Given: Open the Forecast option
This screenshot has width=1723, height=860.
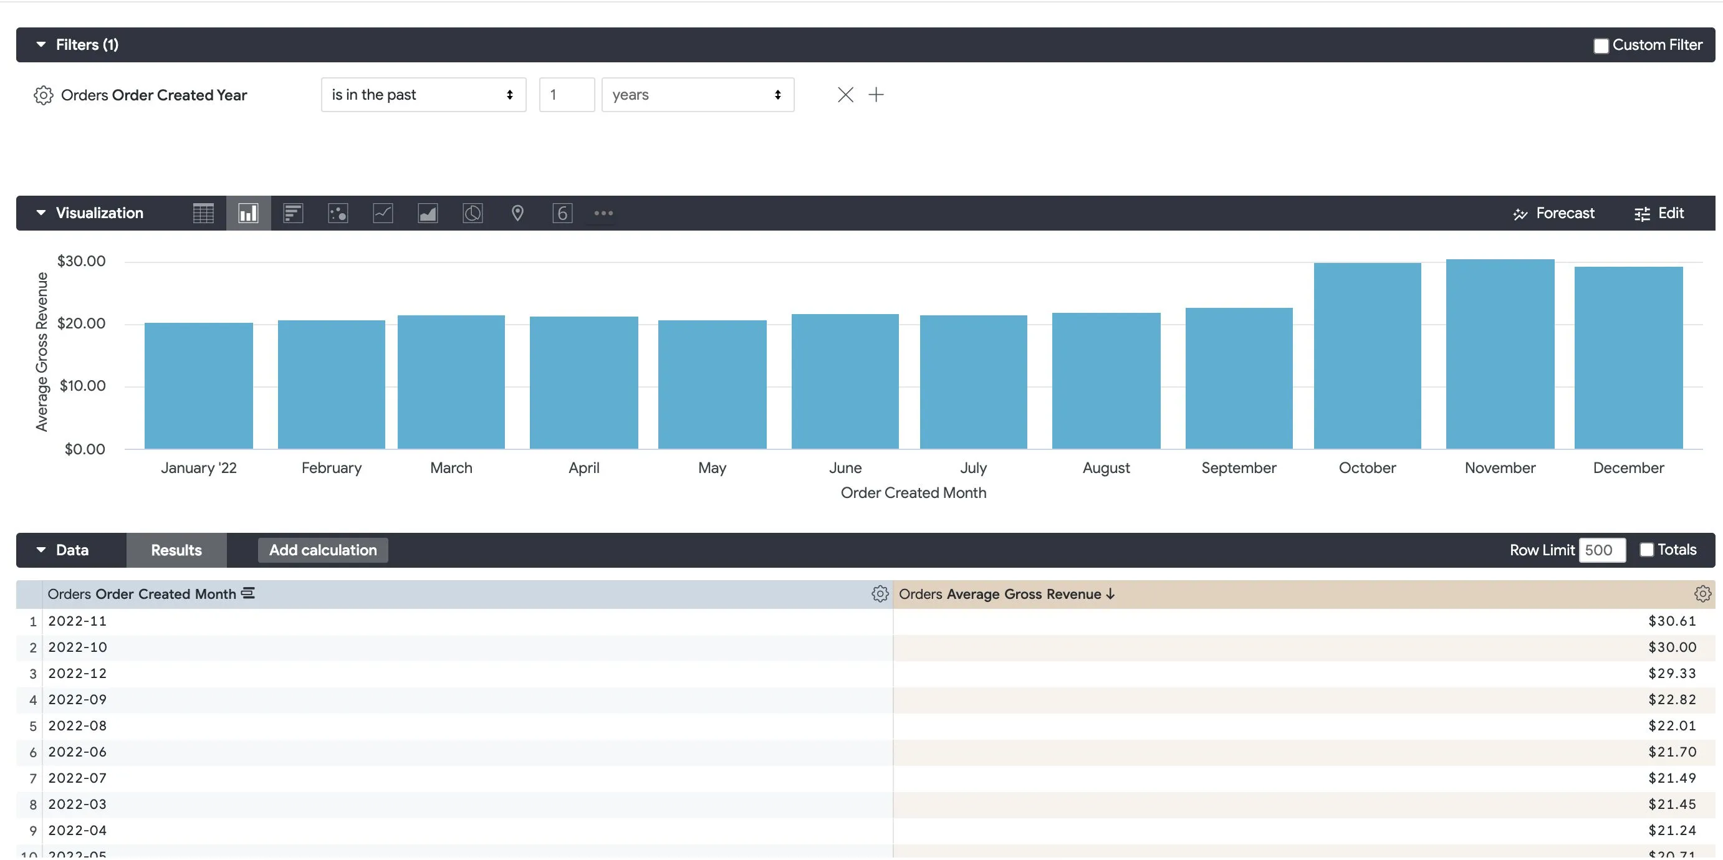Looking at the screenshot, I should pos(1553,213).
